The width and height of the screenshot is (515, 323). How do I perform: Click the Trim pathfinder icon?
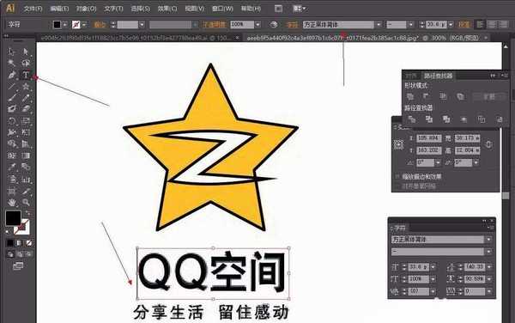429,119
